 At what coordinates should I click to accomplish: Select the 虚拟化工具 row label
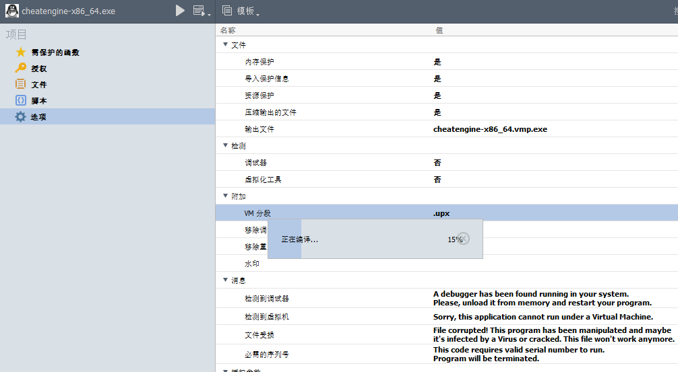point(263,180)
